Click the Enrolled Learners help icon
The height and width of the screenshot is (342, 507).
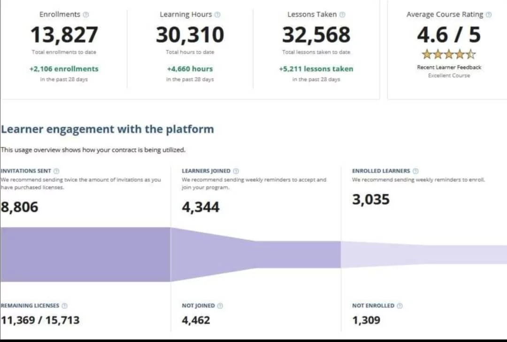[415, 171]
